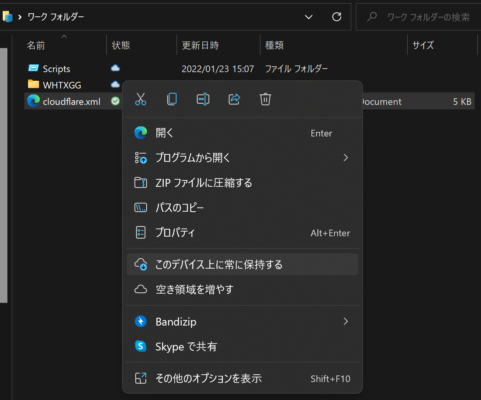481x400 pixels.
Task: Click the Edge file icon of cloudflare.xml
Action: click(34, 101)
